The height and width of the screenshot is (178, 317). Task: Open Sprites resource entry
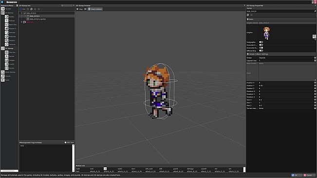[10, 56]
